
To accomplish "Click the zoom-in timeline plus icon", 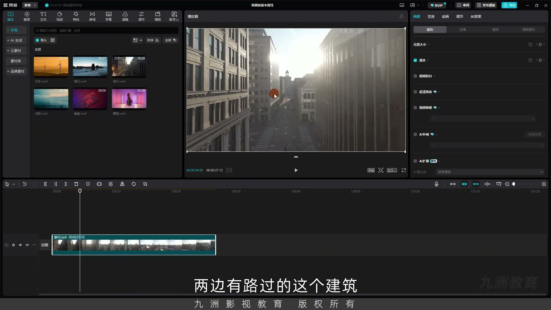I will click(544, 184).
